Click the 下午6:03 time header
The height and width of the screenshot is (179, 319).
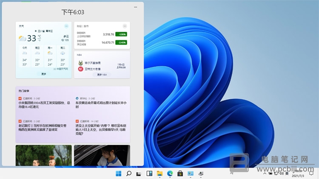point(73,12)
